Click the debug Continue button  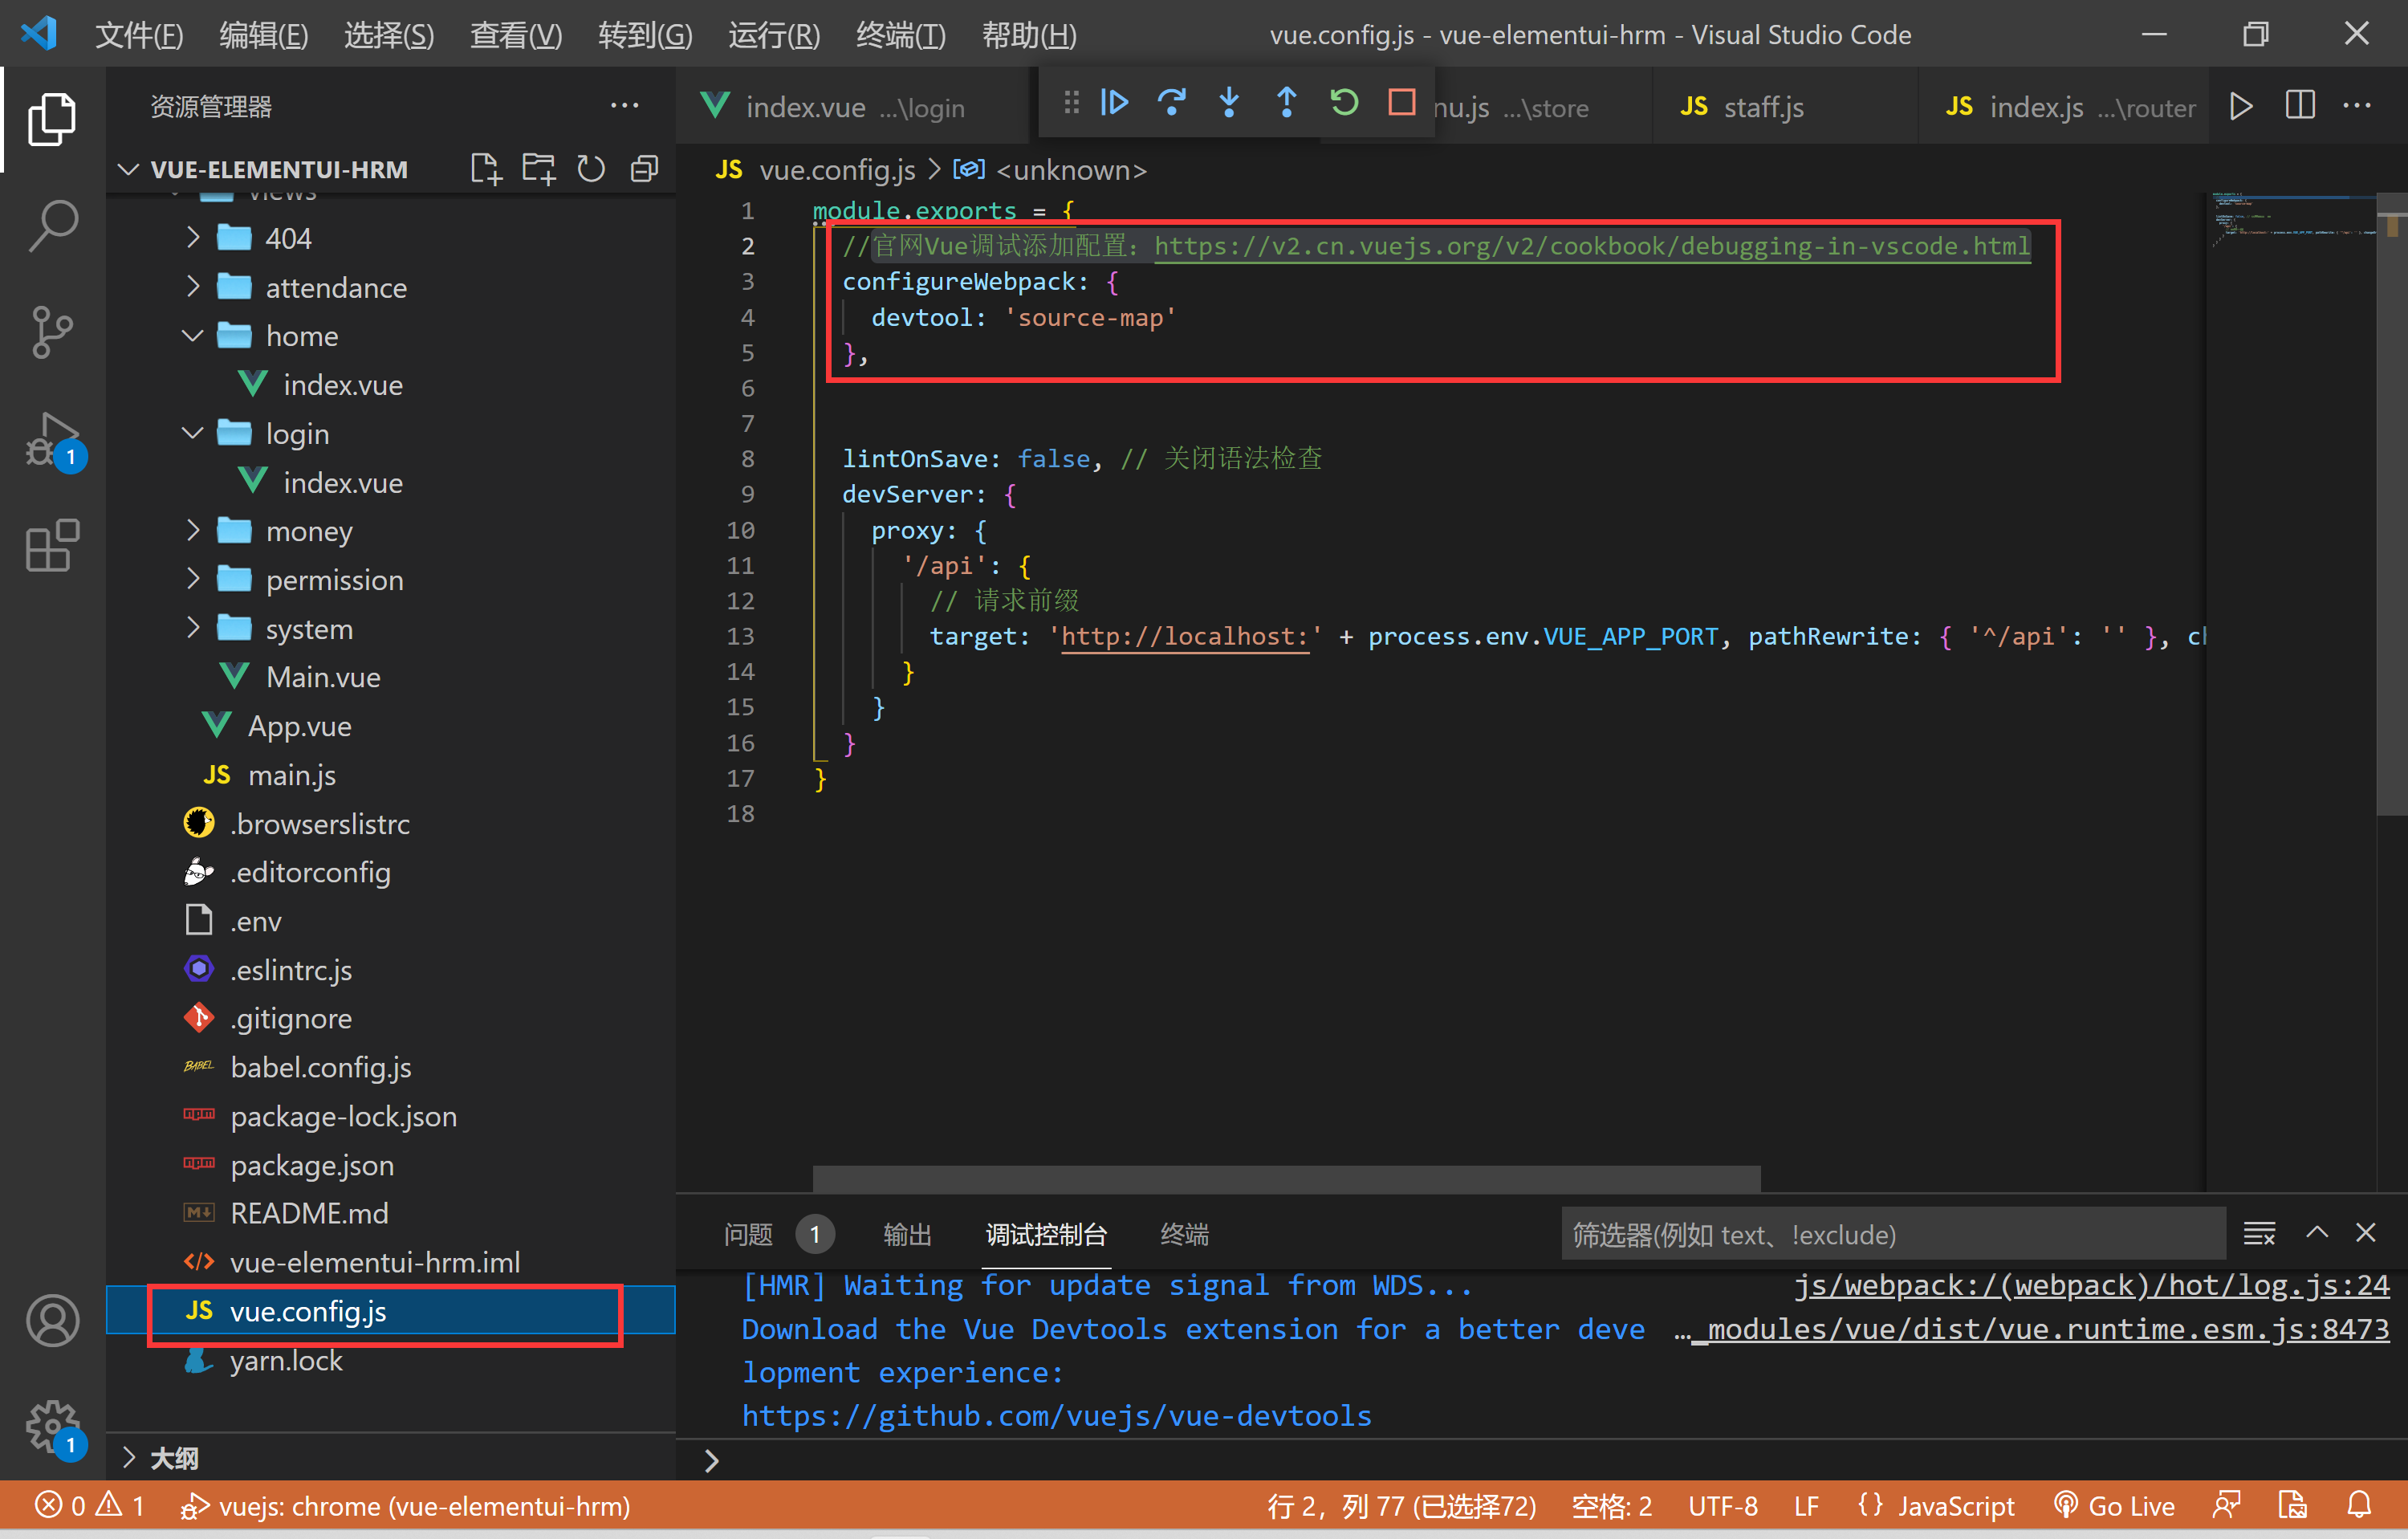(x=1114, y=102)
